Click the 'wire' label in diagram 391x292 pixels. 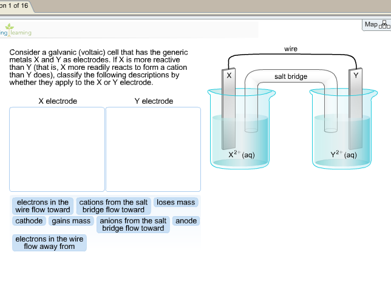291,49
